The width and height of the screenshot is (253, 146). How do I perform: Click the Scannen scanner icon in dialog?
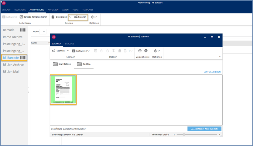(x=53, y=51)
